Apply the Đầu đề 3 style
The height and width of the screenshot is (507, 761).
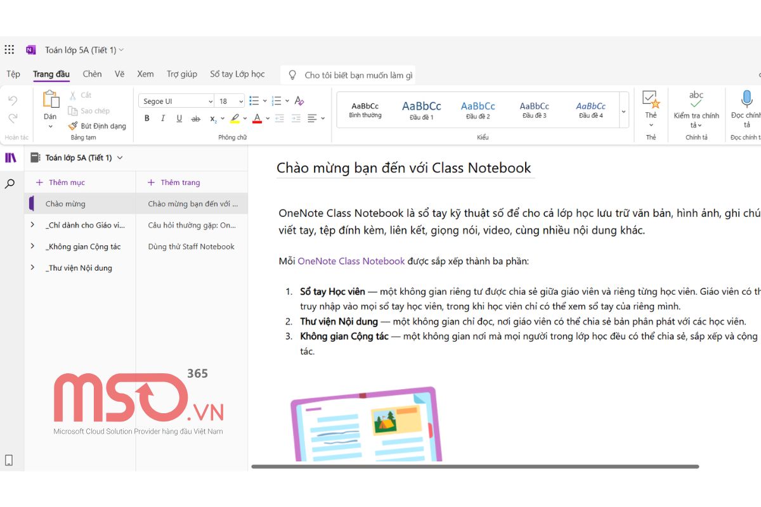click(x=535, y=110)
